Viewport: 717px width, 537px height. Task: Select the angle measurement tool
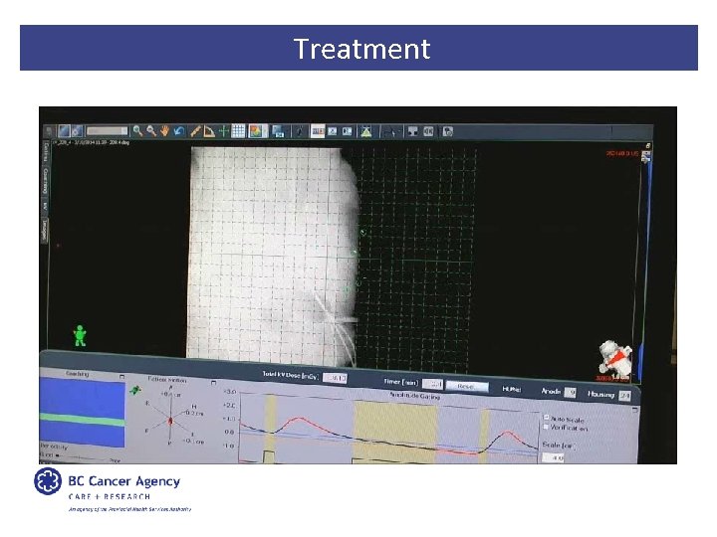(209, 131)
